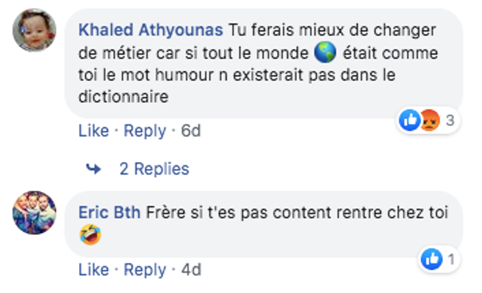Reply to Eric Bth's comment

click(x=145, y=269)
